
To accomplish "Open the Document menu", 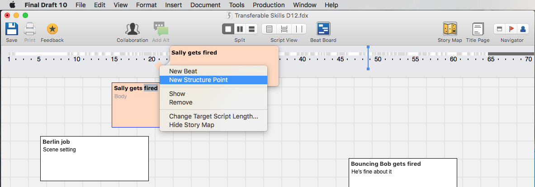I will [x=206, y=5].
